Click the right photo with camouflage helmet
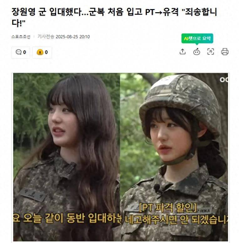The width and height of the screenshot is (239, 243). [174, 157]
